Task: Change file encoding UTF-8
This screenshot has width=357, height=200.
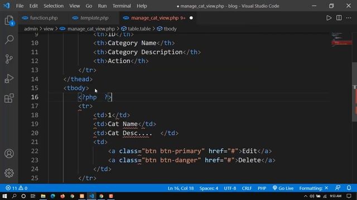Action: [x=230, y=188]
